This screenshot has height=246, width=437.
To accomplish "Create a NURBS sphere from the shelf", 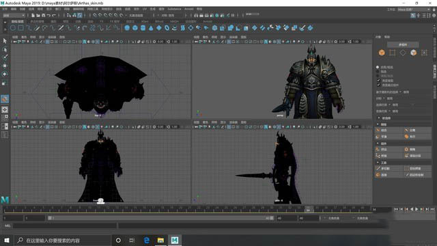I will point(127,28).
